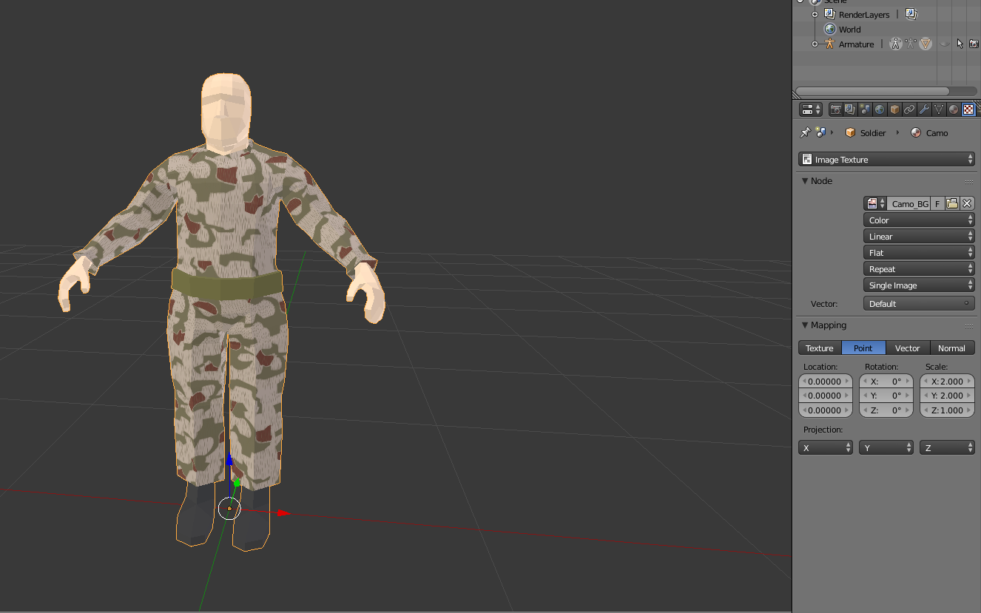This screenshot has width=981, height=613.
Task: Select the World item in outliner
Action: pyautogui.click(x=850, y=30)
